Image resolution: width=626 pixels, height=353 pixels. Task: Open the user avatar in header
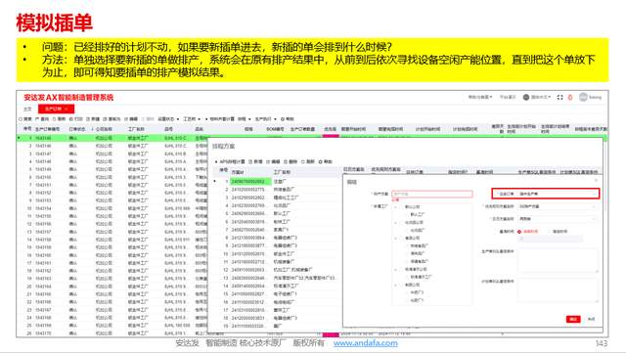(x=583, y=97)
